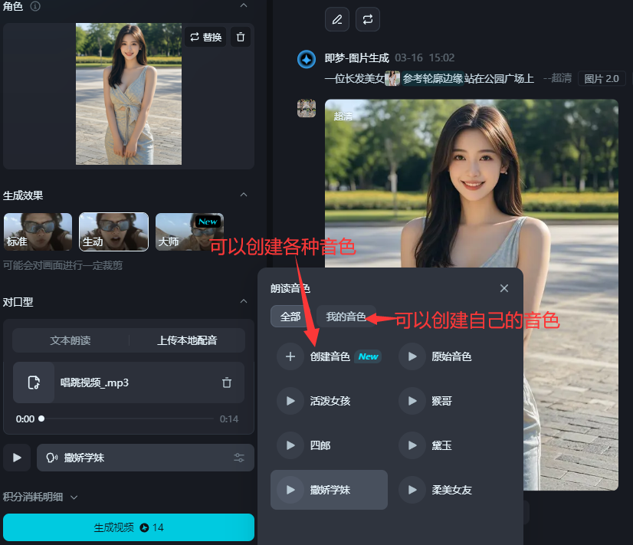Viewport: 633px width, 545px height.
Task: Select the 猴哥 voice
Action: tap(441, 401)
